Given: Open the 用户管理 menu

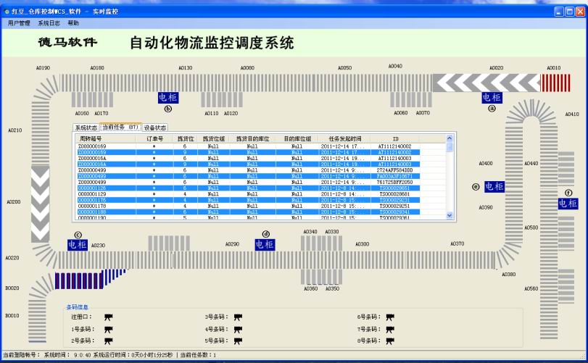Looking at the screenshot, I should (x=19, y=23).
